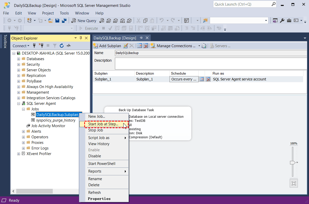
Task: Click the Reporting and Logging icon
Action: tap(204, 46)
